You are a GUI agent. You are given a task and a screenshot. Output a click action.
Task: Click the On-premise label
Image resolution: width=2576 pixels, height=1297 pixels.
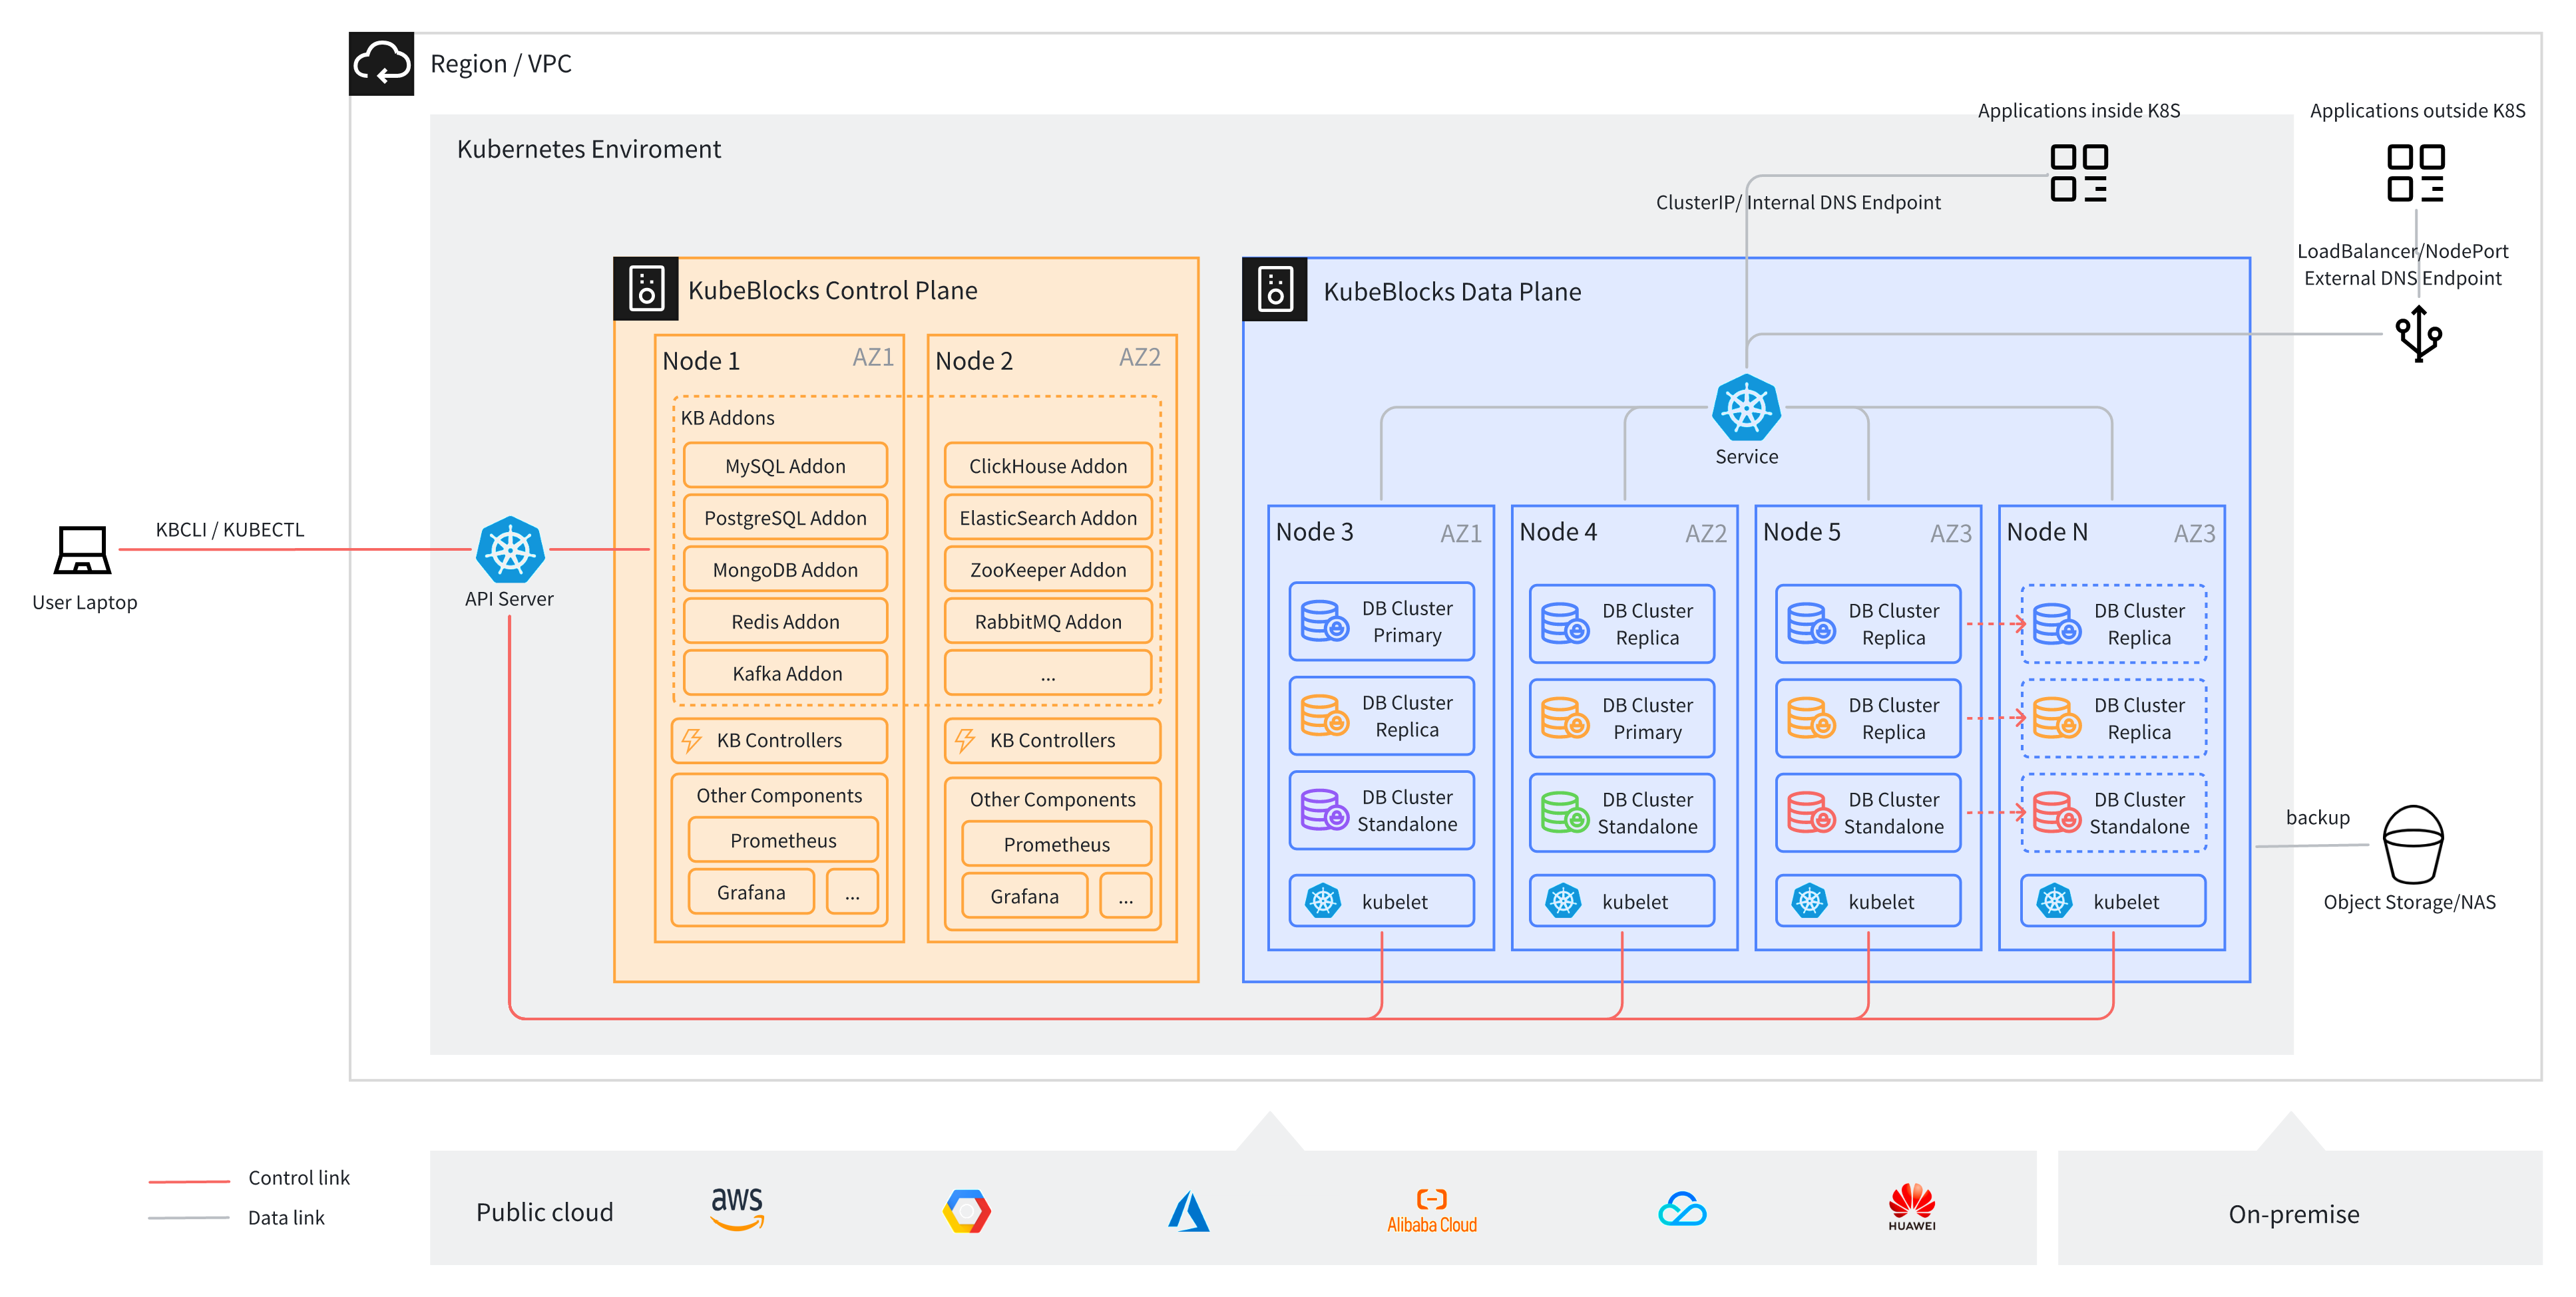tap(2293, 1214)
